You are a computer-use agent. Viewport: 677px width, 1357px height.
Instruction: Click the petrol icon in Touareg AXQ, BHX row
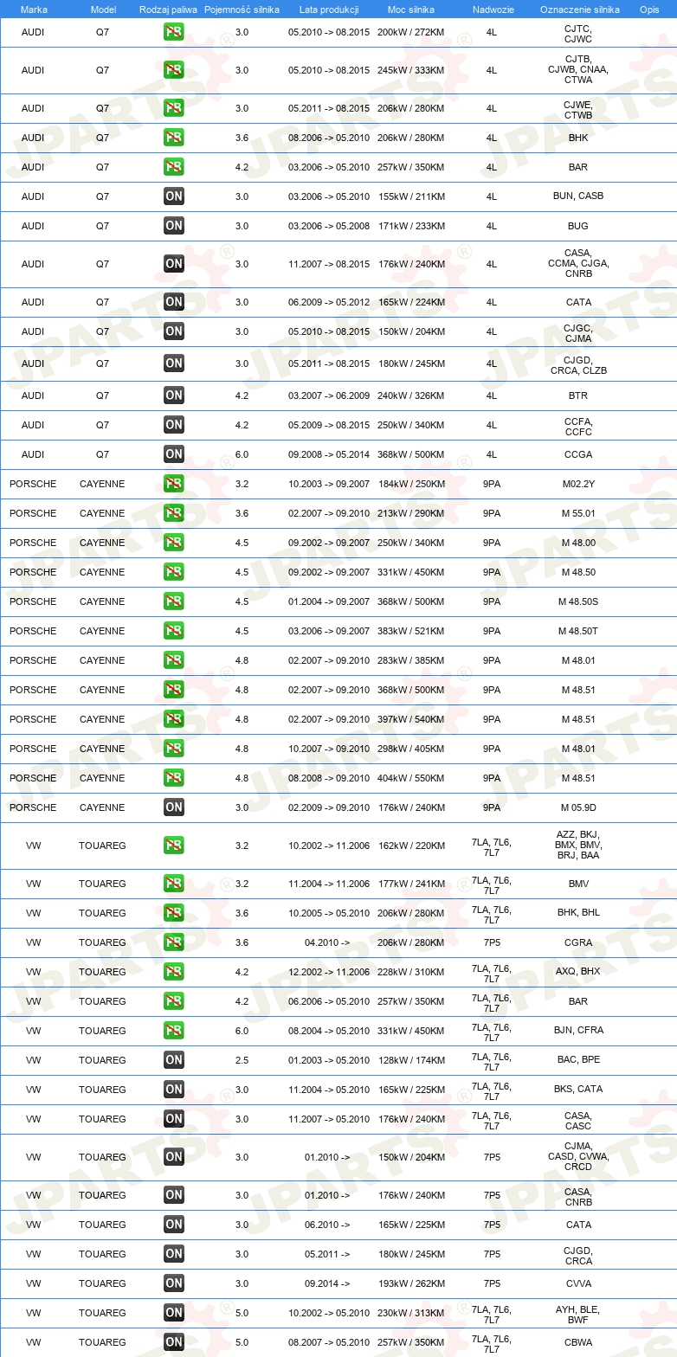pos(174,972)
